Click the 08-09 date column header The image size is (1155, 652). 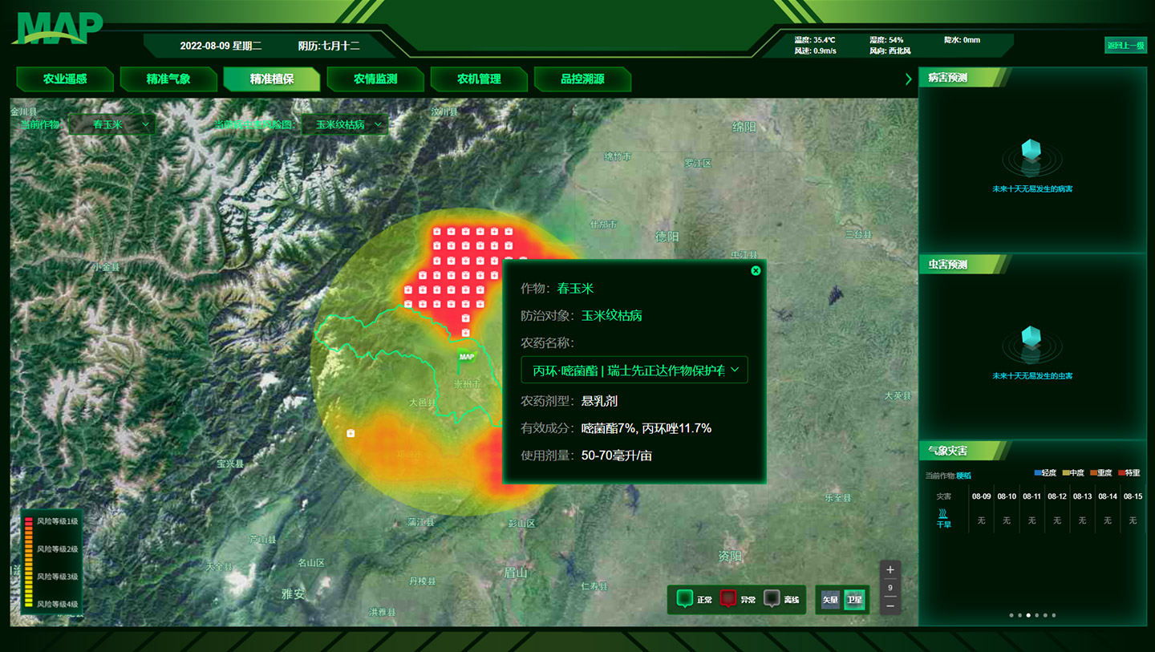(x=981, y=496)
